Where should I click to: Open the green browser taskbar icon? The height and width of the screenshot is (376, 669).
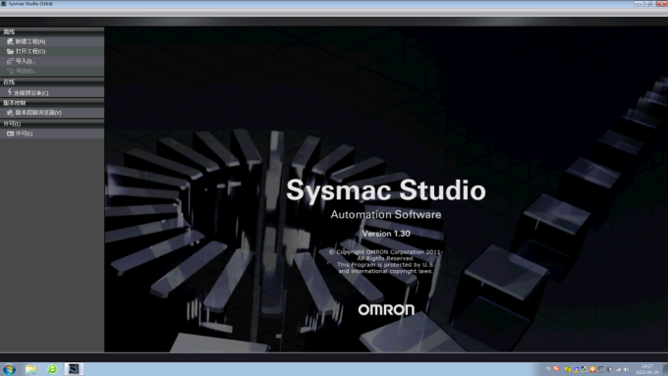tap(52, 369)
